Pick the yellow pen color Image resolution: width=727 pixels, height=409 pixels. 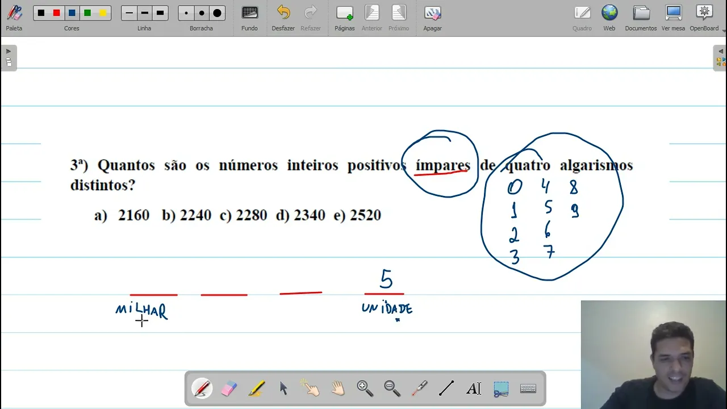click(x=103, y=13)
